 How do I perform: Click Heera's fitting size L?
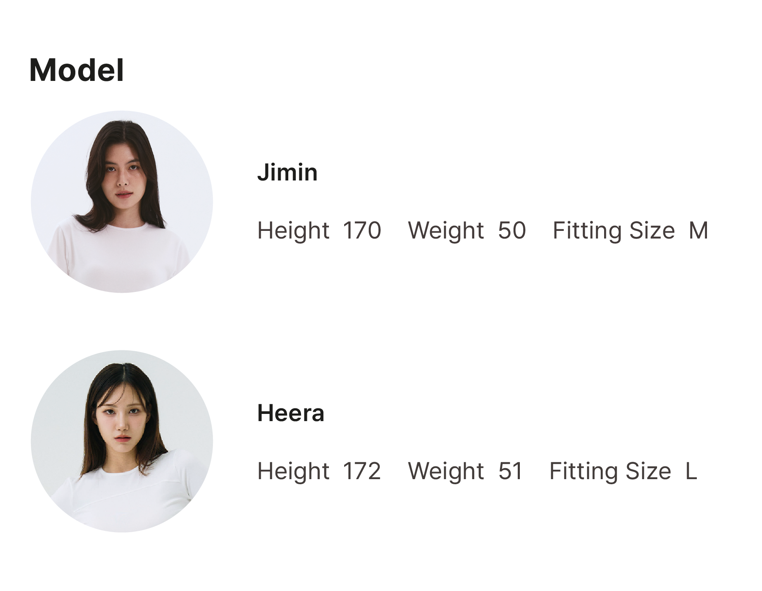(x=691, y=471)
